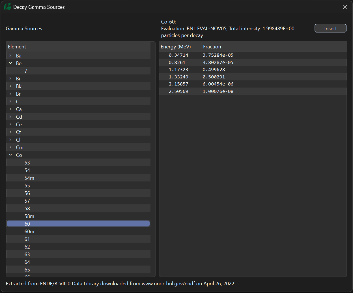The height and width of the screenshot is (293, 353).
Task: Select Co isotope 54
Action: pos(78,170)
